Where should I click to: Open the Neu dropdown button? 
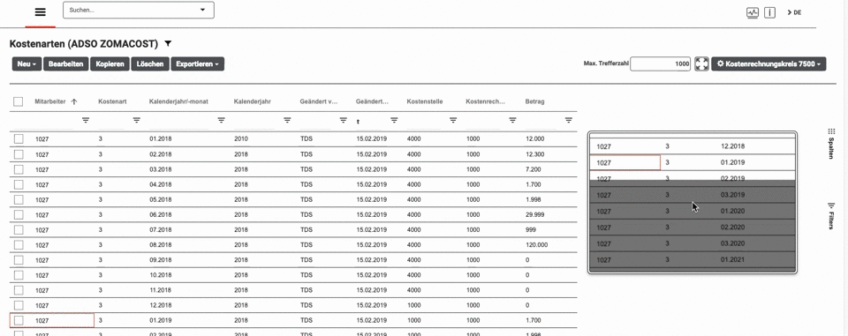pyautogui.click(x=27, y=63)
